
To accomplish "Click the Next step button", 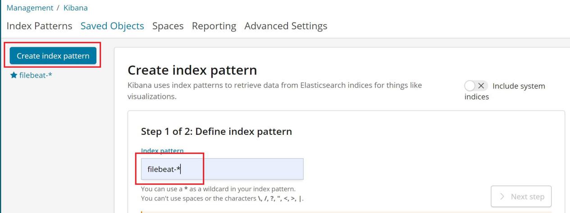I will [x=521, y=197].
